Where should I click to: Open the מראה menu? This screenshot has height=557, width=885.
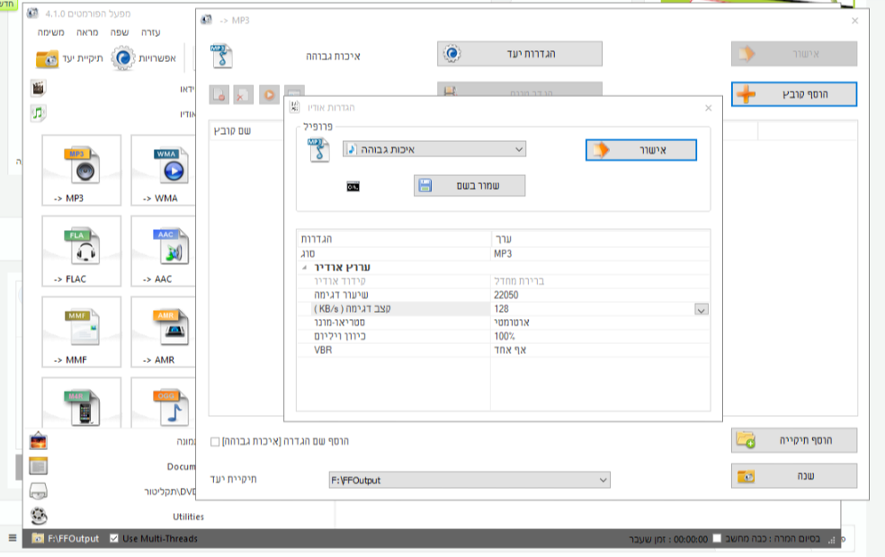[x=87, y=32]
